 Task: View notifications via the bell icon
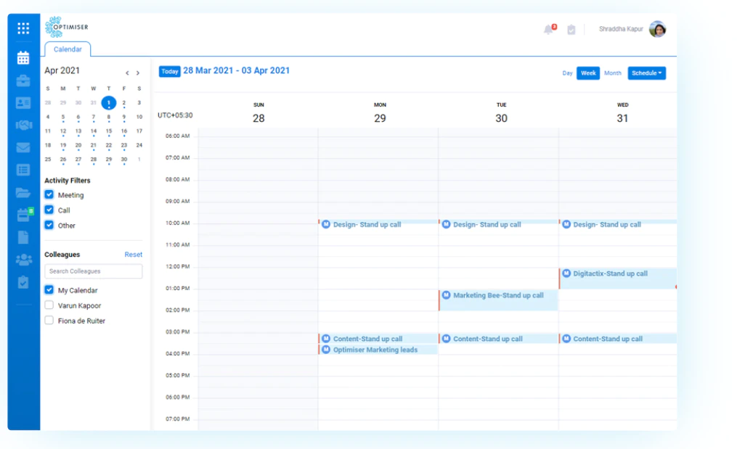click(548, 30)
